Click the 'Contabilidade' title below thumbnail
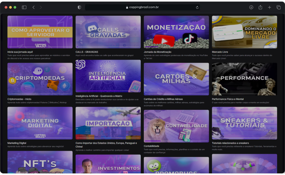The height and width of the screenshot is (175, 285). click(x=151, y=146)
